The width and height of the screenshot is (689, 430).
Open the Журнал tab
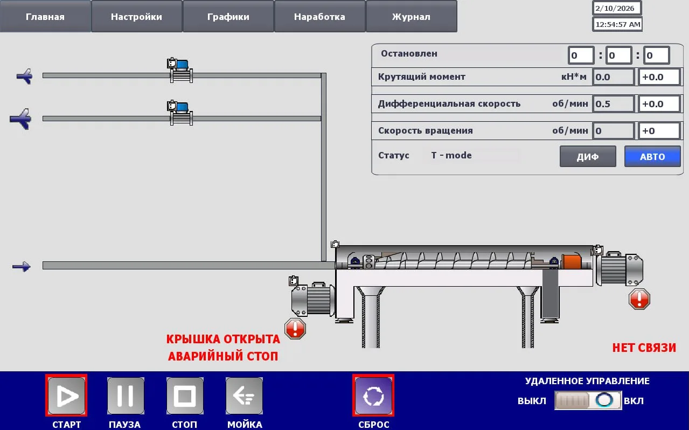pos(412,17)
